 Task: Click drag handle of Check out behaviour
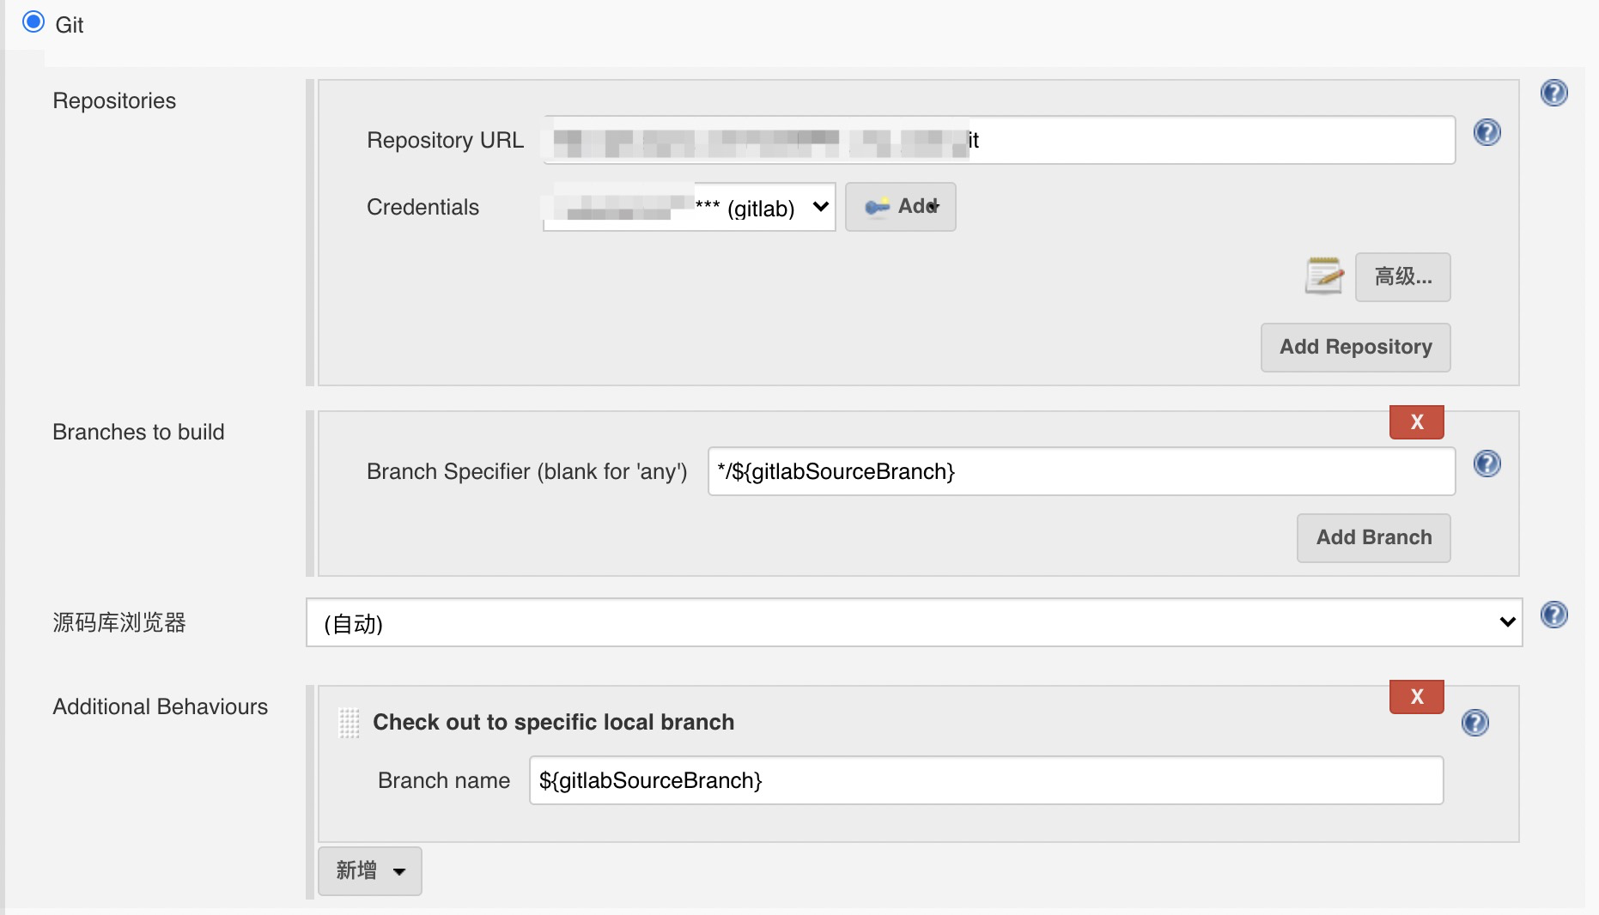(349, 723)
